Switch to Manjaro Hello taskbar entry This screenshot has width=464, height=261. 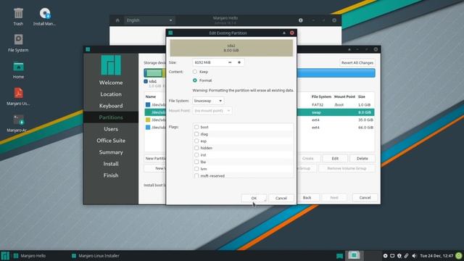pyautogui.click(x=30, y=256)
